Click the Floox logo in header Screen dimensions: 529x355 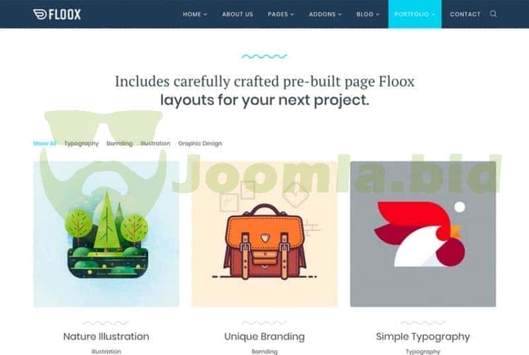[57, 14]
